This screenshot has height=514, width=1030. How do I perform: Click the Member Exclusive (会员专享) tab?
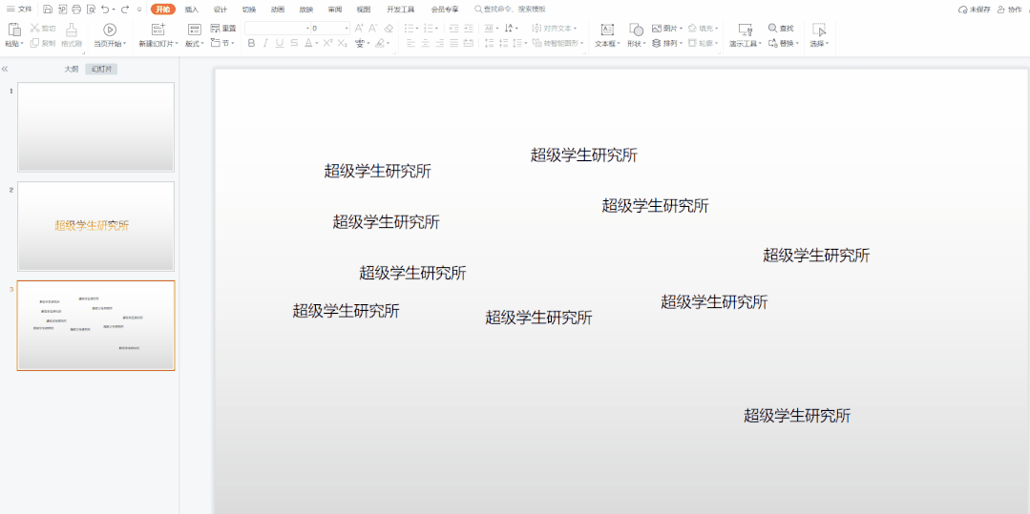(445, 10)
